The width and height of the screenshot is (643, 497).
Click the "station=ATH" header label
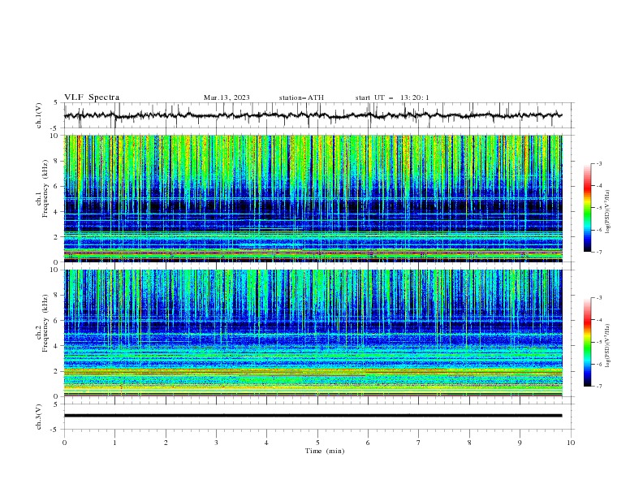pos(301,97)
